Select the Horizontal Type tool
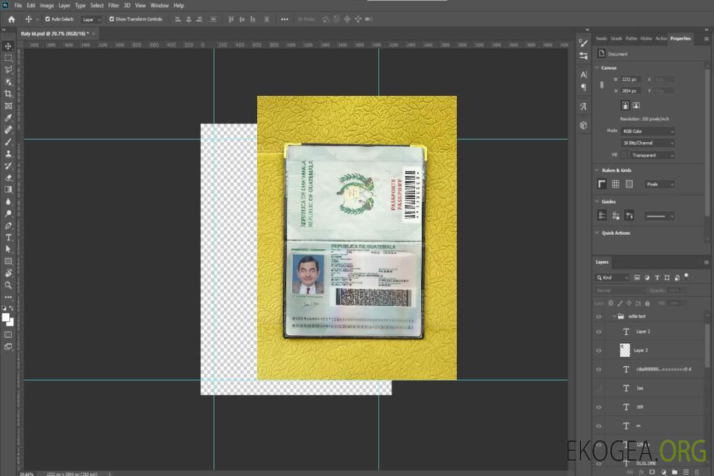714x476 pixels. [9, 237]
